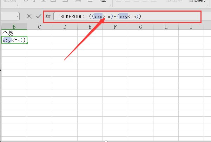
Task: Select column F header
Action: point(115,27)
